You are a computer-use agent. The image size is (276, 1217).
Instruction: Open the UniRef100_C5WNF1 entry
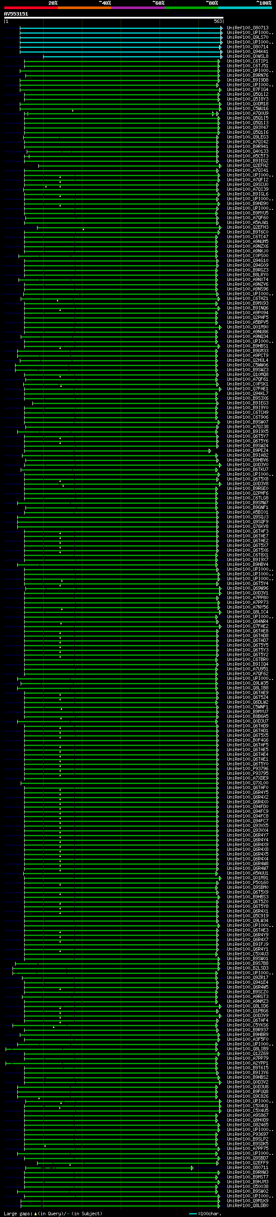[x=248, y=707]
